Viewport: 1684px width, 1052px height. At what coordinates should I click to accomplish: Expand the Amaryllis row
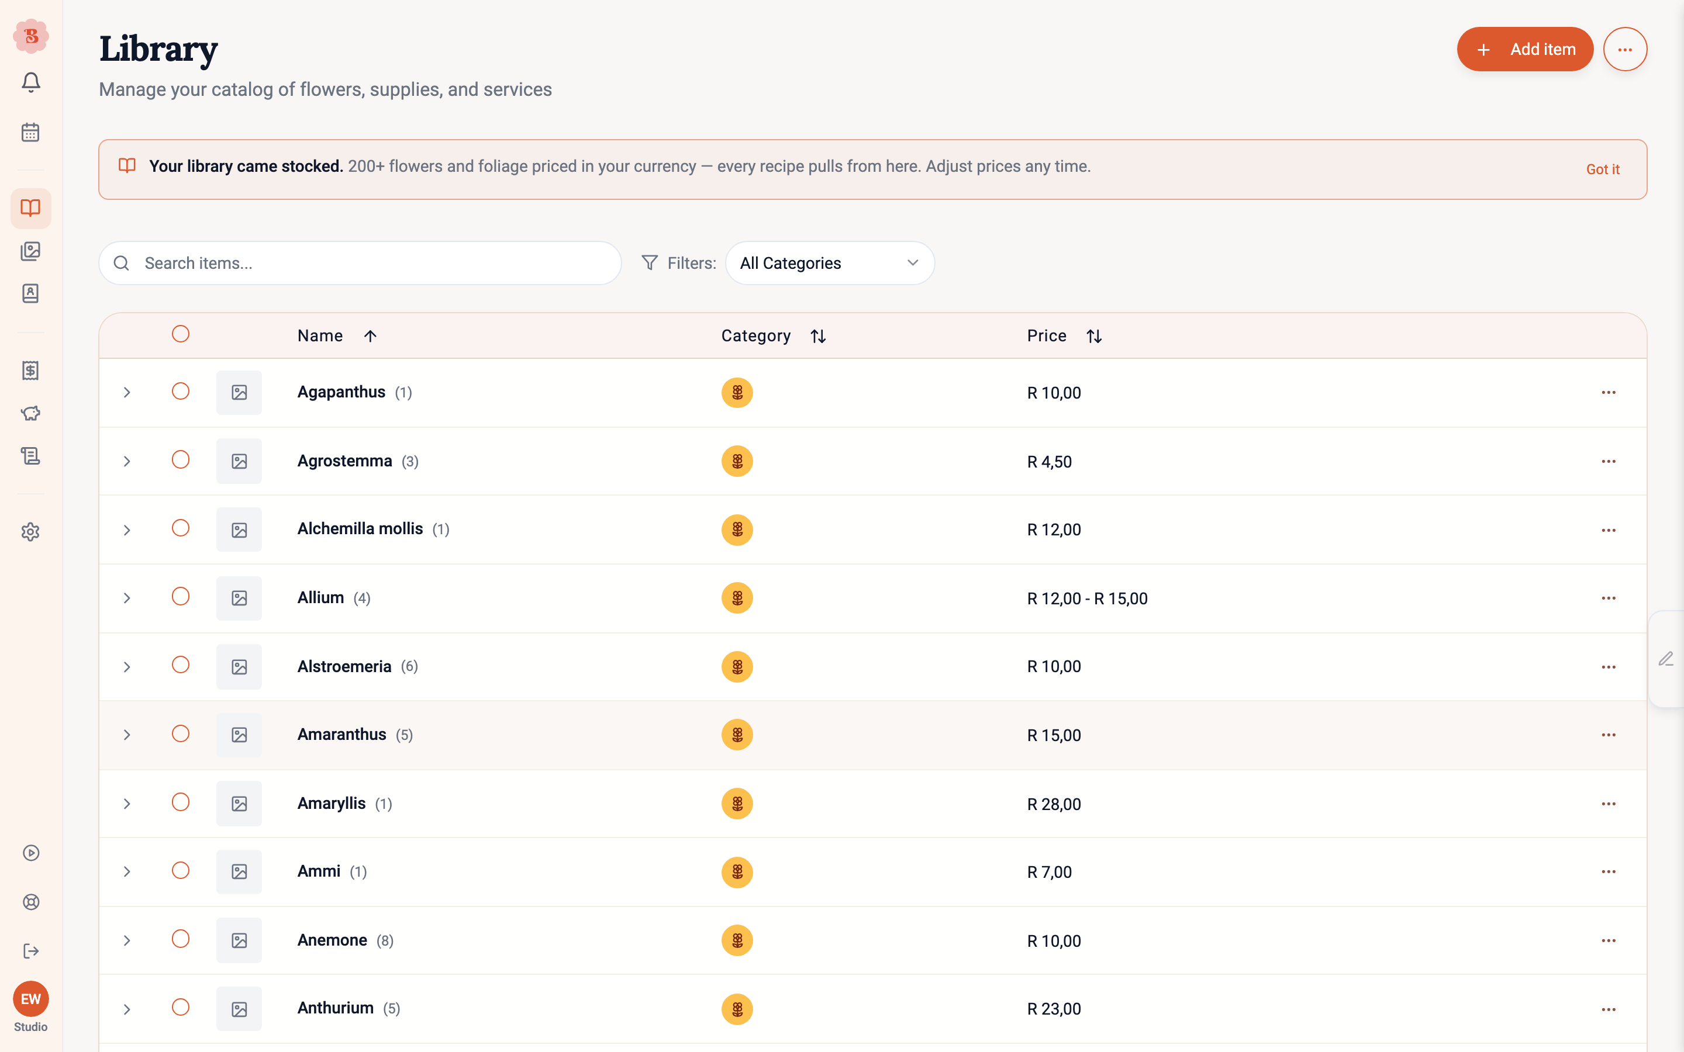[x=127, y=804]
